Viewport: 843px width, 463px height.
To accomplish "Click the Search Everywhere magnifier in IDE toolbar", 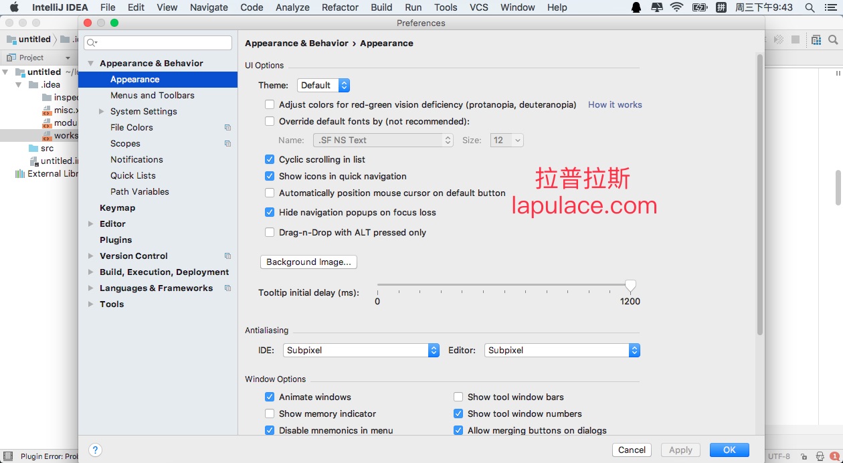I will (834, 39).
